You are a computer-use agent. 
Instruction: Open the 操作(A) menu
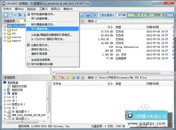click(19, 9)
